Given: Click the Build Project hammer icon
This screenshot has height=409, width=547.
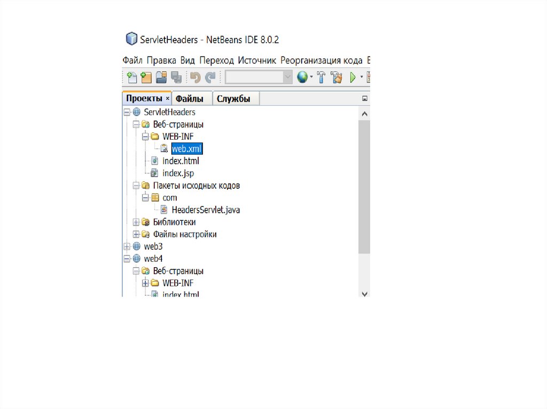Looking at the screenshot, I should pos(321,77).
